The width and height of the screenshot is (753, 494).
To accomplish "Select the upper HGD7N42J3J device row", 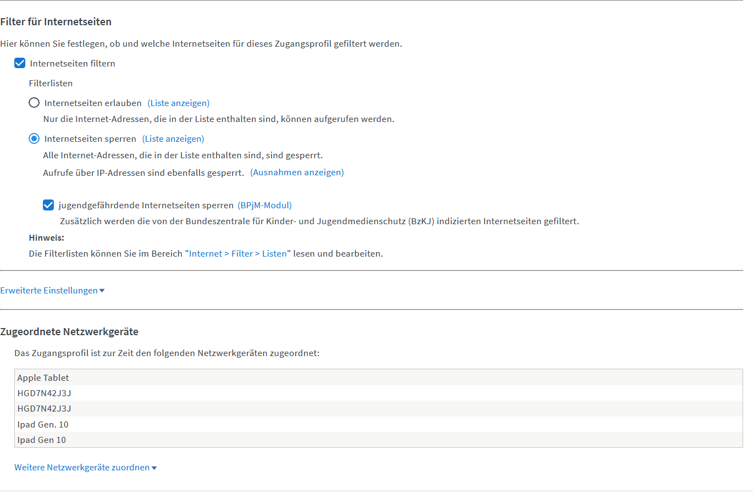I will tap(44, 393).
